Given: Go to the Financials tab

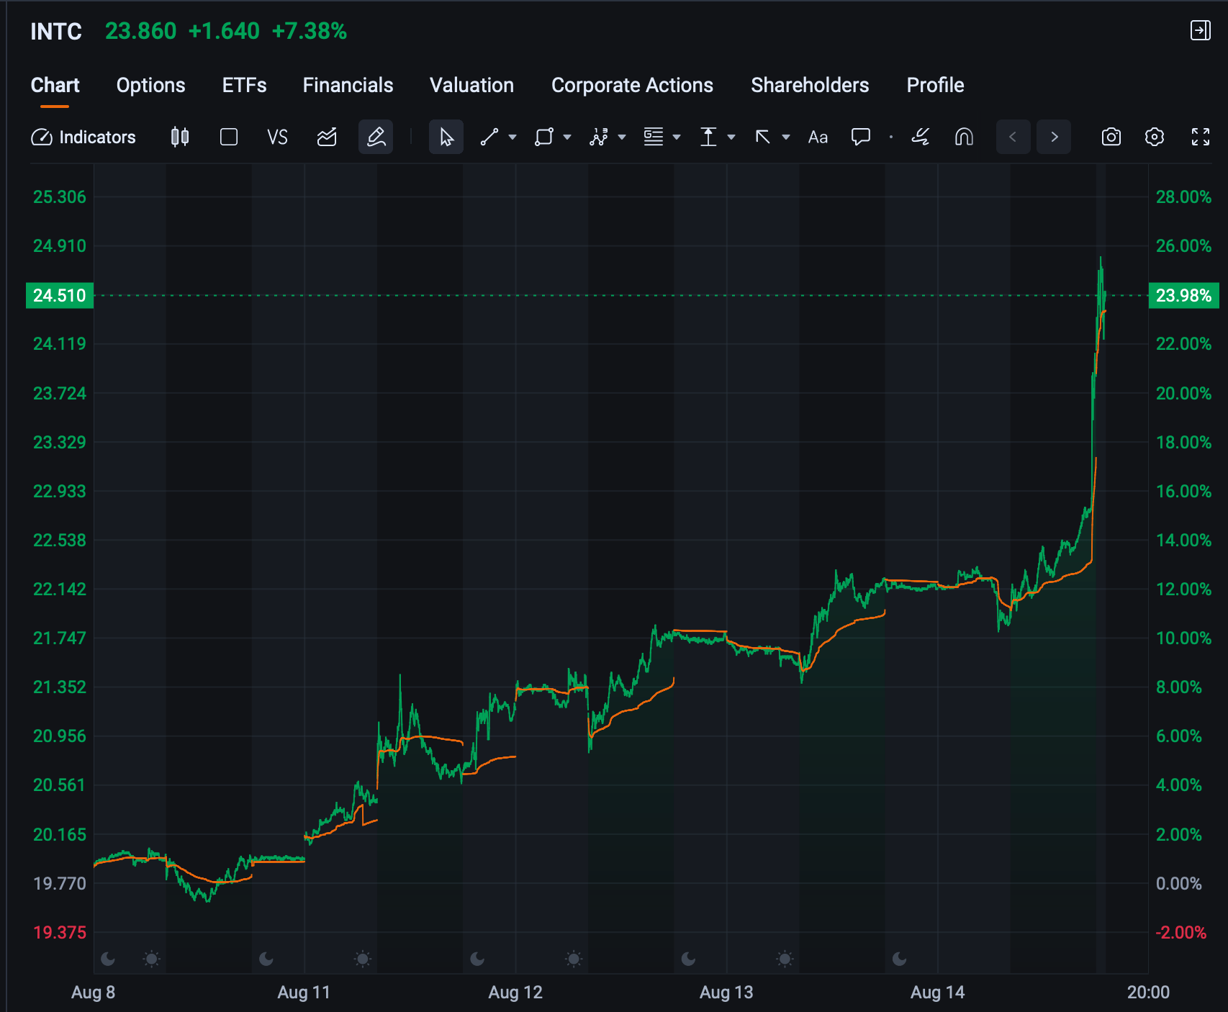Looking at the screenshot, I should pos(348,85).
